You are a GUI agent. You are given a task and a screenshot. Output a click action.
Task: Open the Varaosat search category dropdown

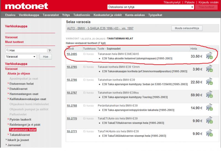21,56
